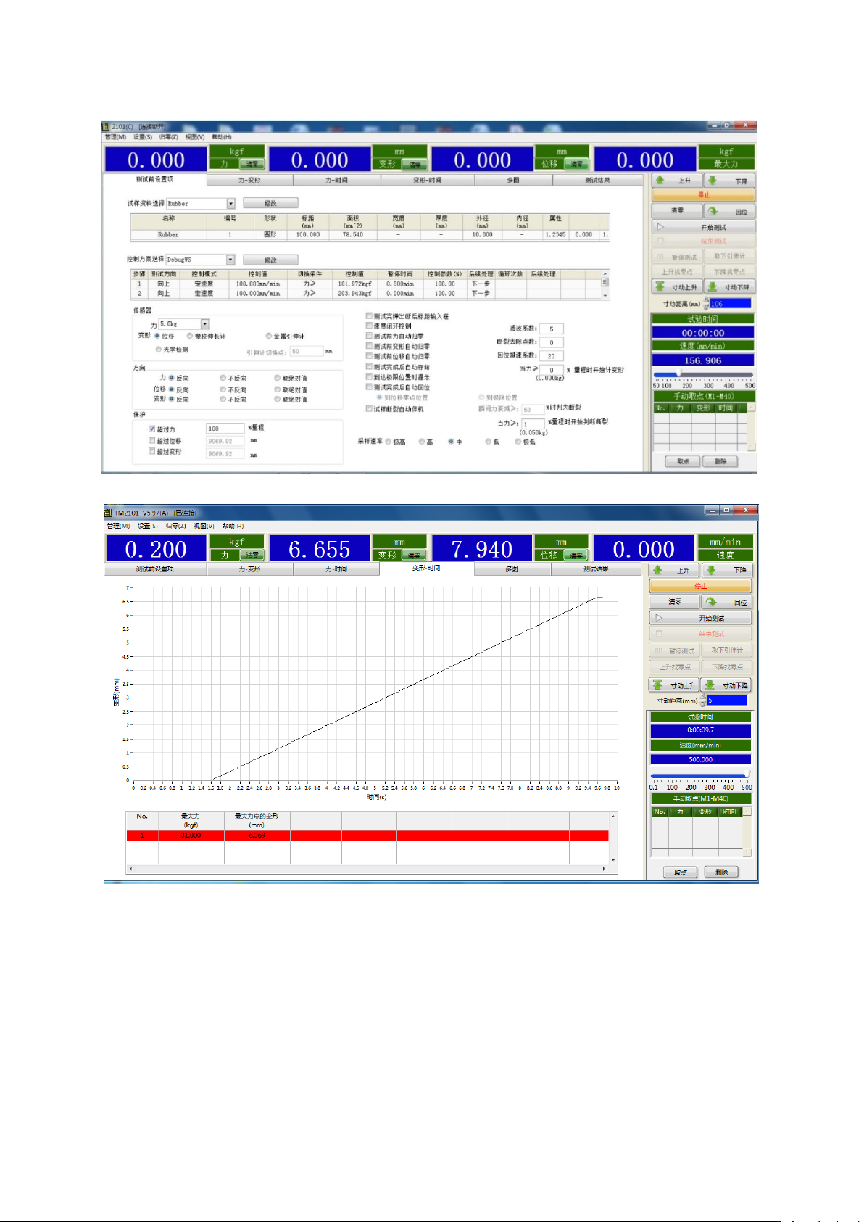Open the 控制方案选择 DebugWS dropdown
The image size is (864, 1222).
coord(230,260)
